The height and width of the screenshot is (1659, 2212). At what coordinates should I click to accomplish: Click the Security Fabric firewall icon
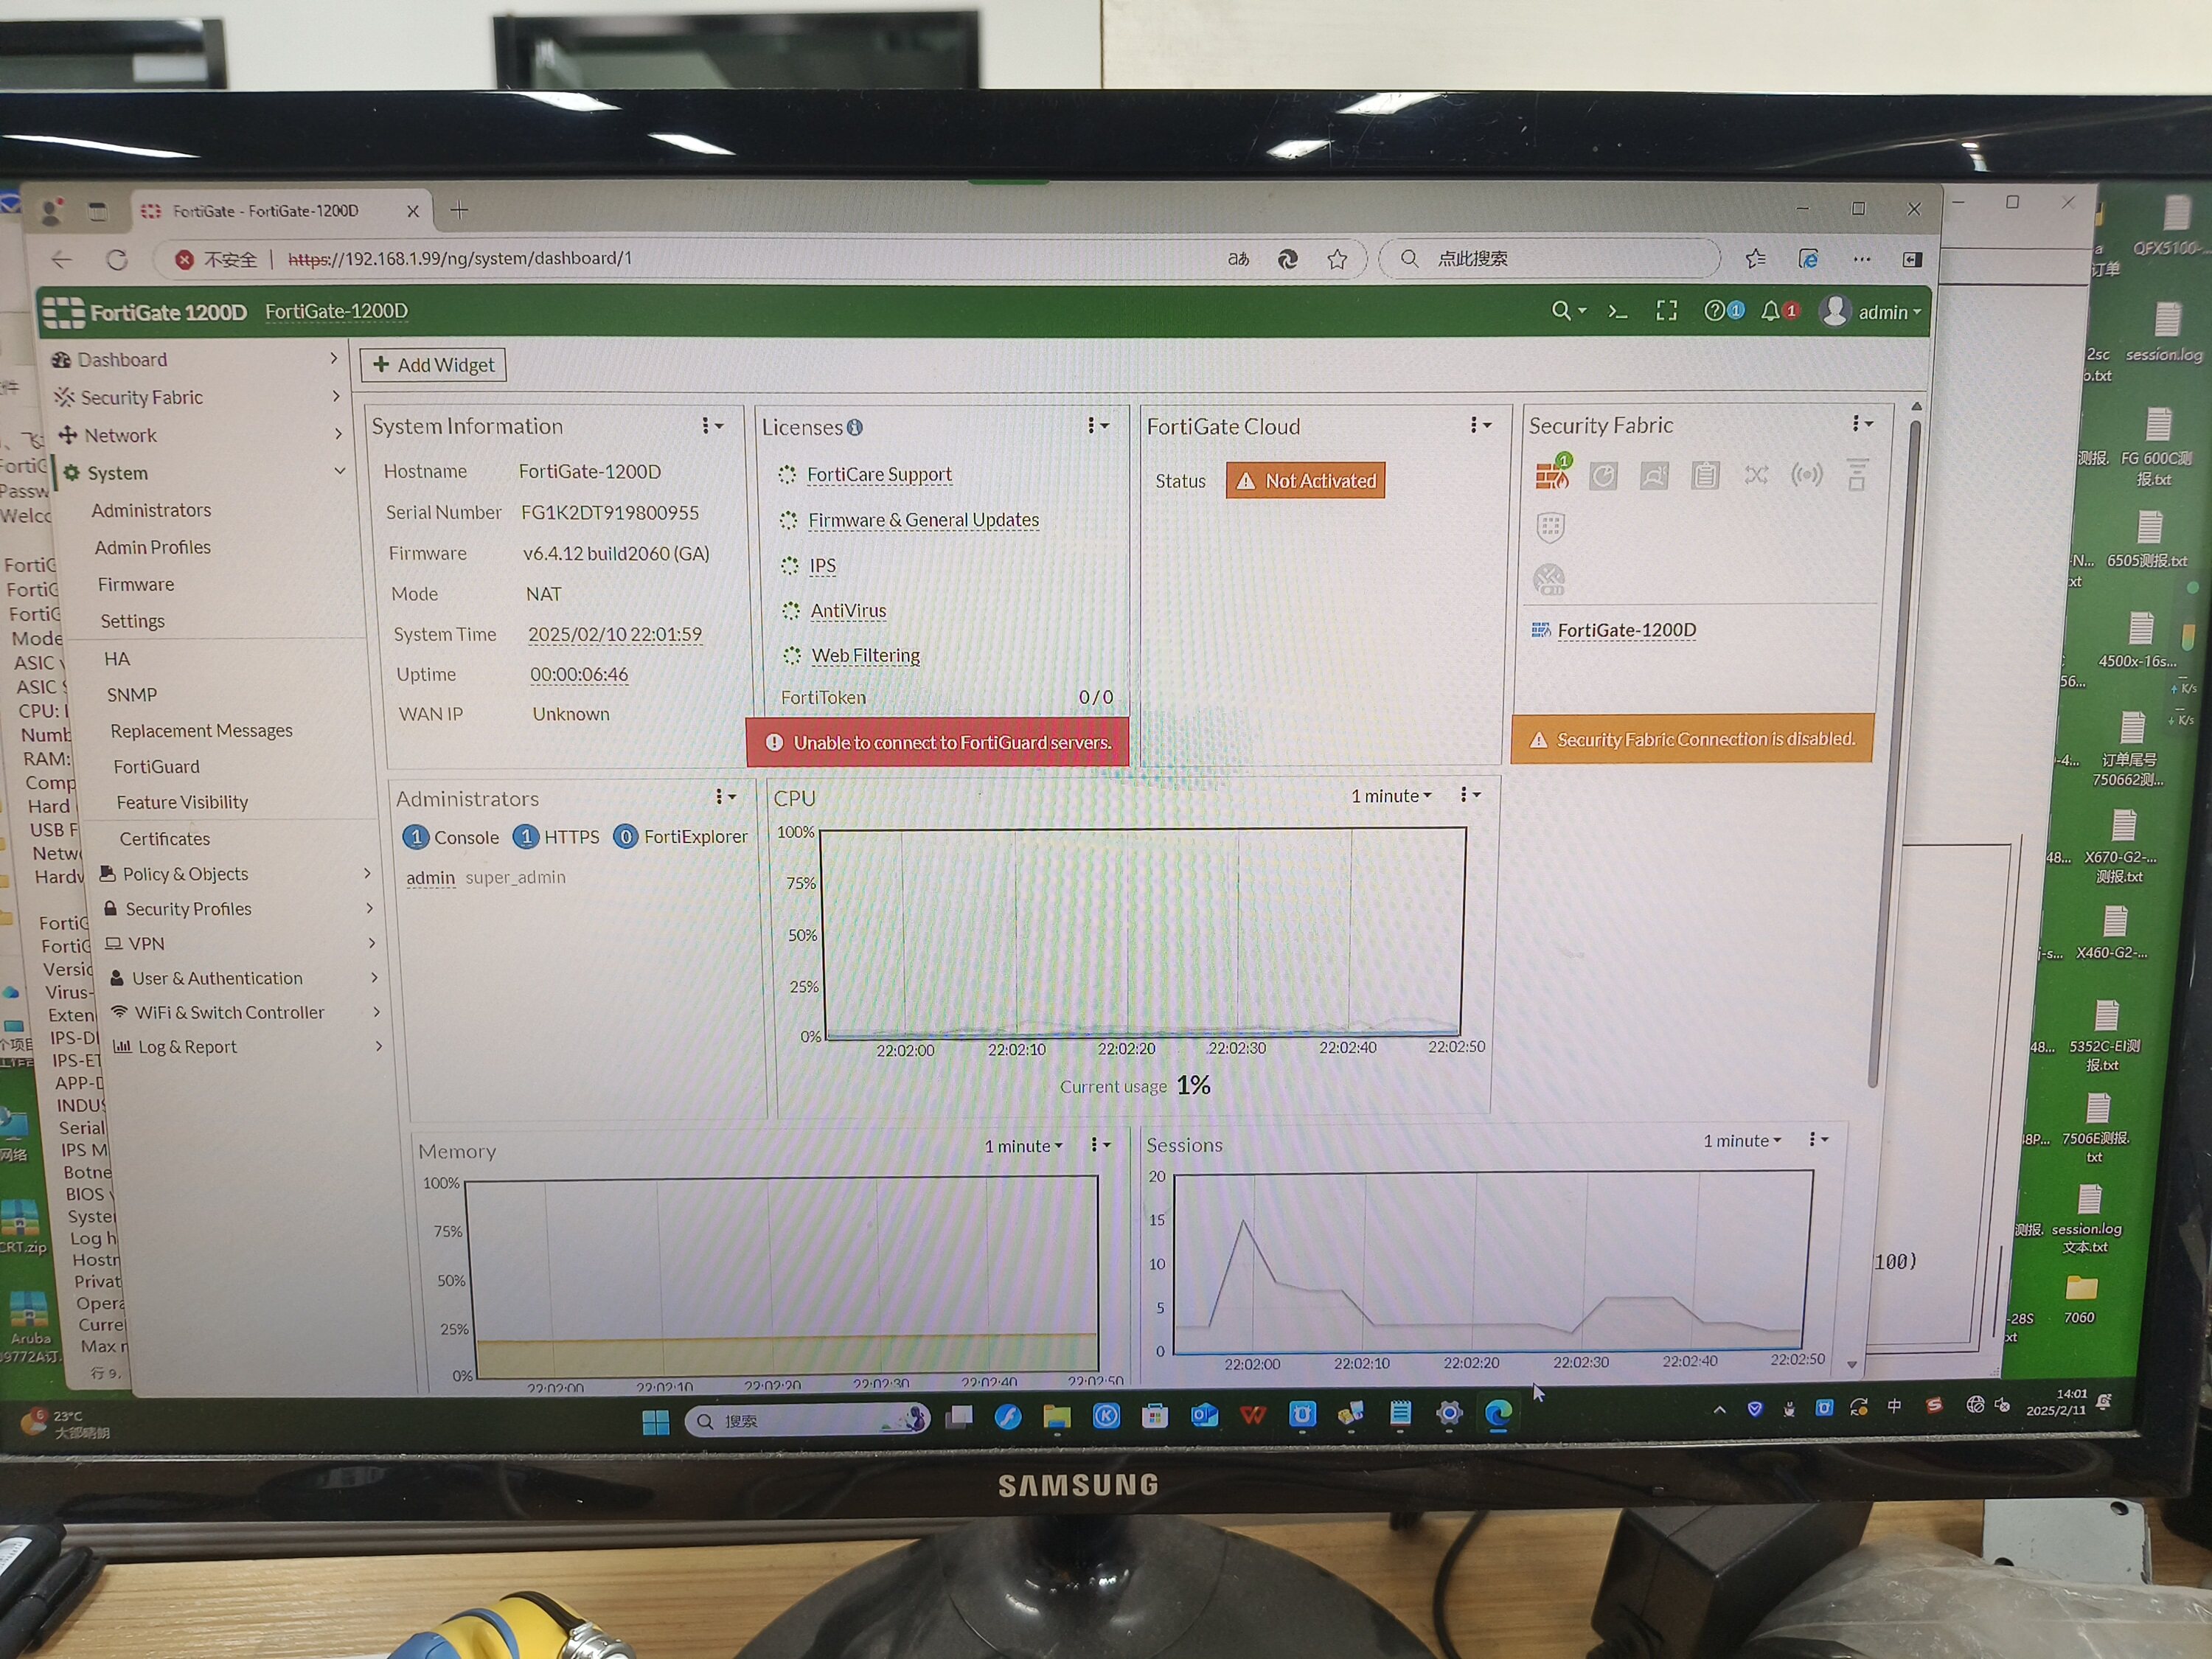pos(1551,475)
